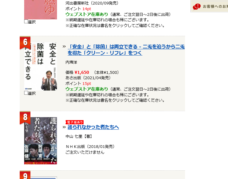Click the red rank 6 ribbon badge
The image size is (228, 179).
click(25, 43)
